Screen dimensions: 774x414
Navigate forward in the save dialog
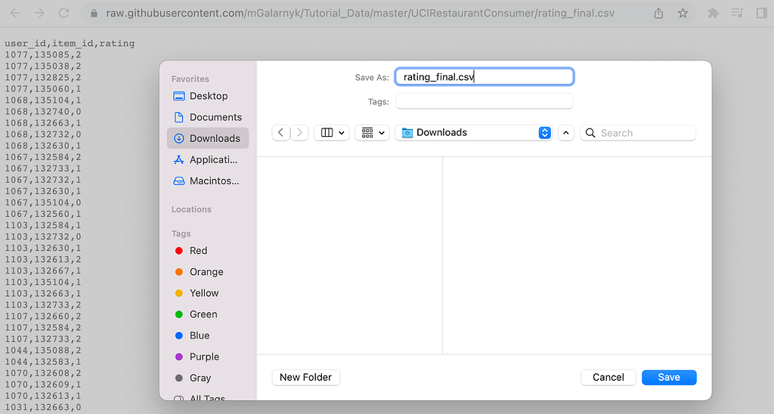(299, 133)
